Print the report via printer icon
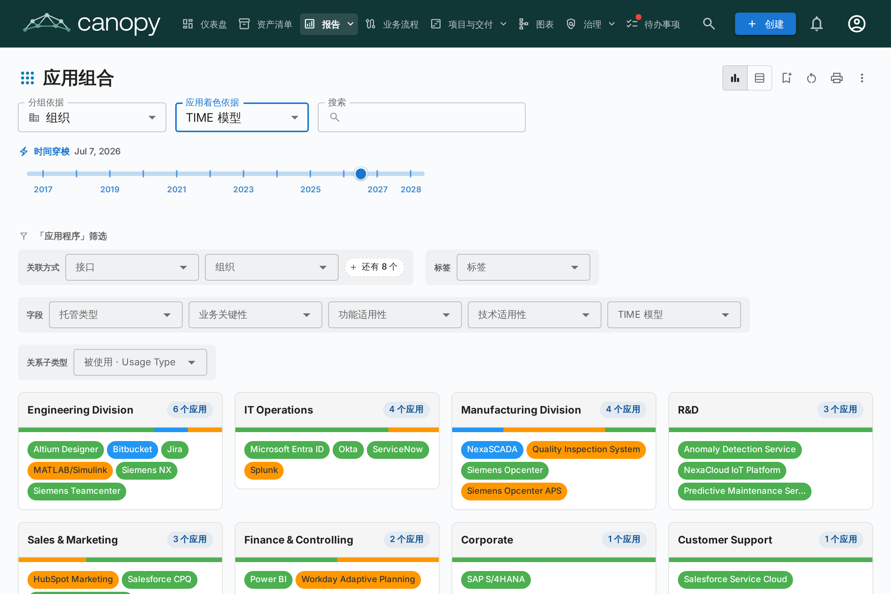 pos(836,78)
